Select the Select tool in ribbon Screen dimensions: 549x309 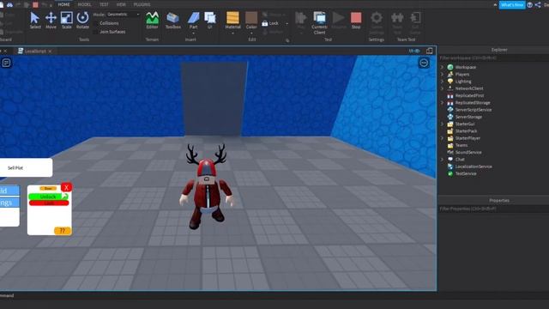click(35, 21)
